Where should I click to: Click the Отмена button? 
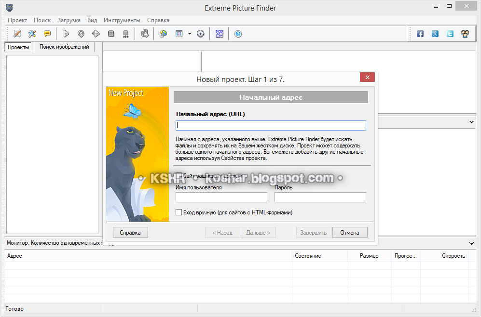[x=350, y=233]
